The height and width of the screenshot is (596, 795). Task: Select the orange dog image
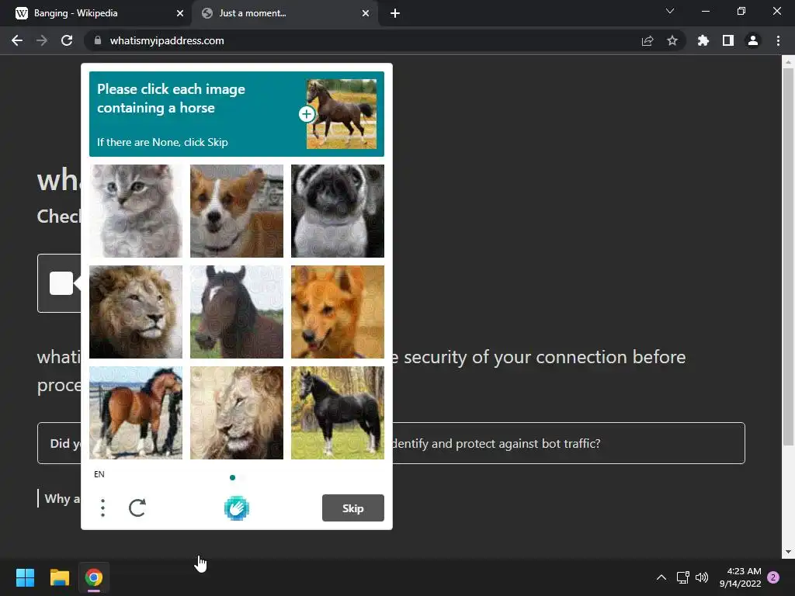point(338,312)
